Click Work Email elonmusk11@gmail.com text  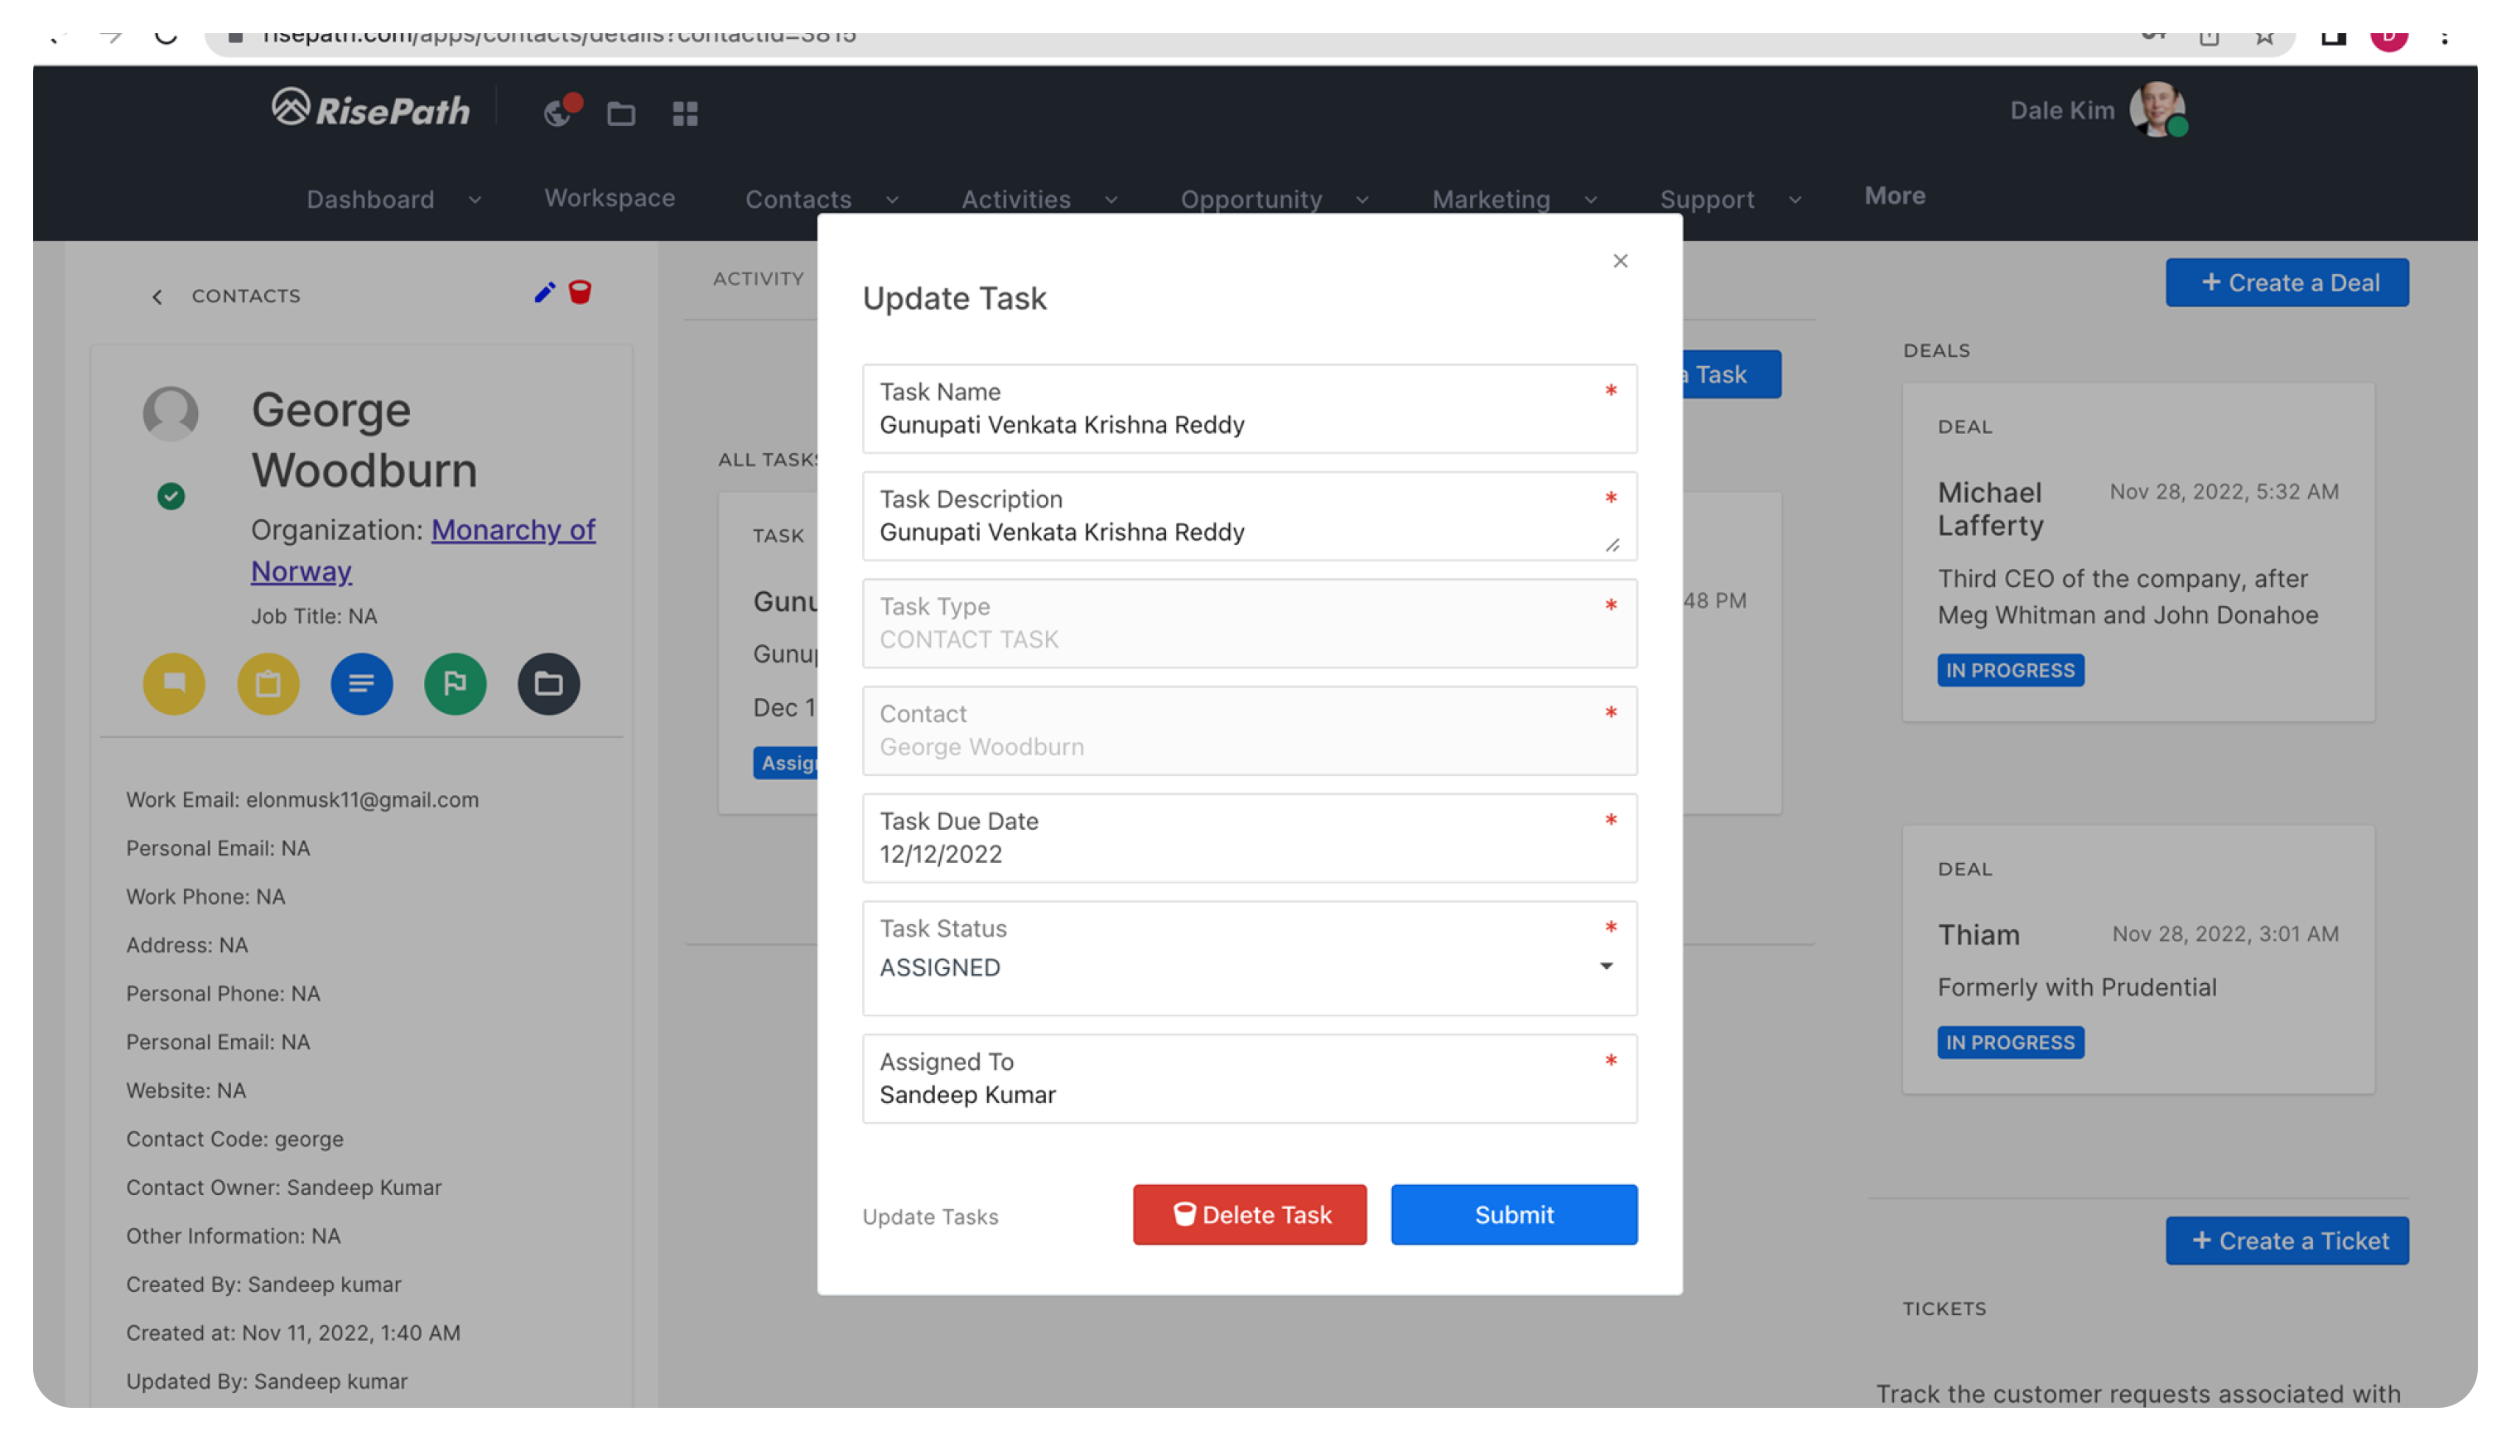[302, 800]
